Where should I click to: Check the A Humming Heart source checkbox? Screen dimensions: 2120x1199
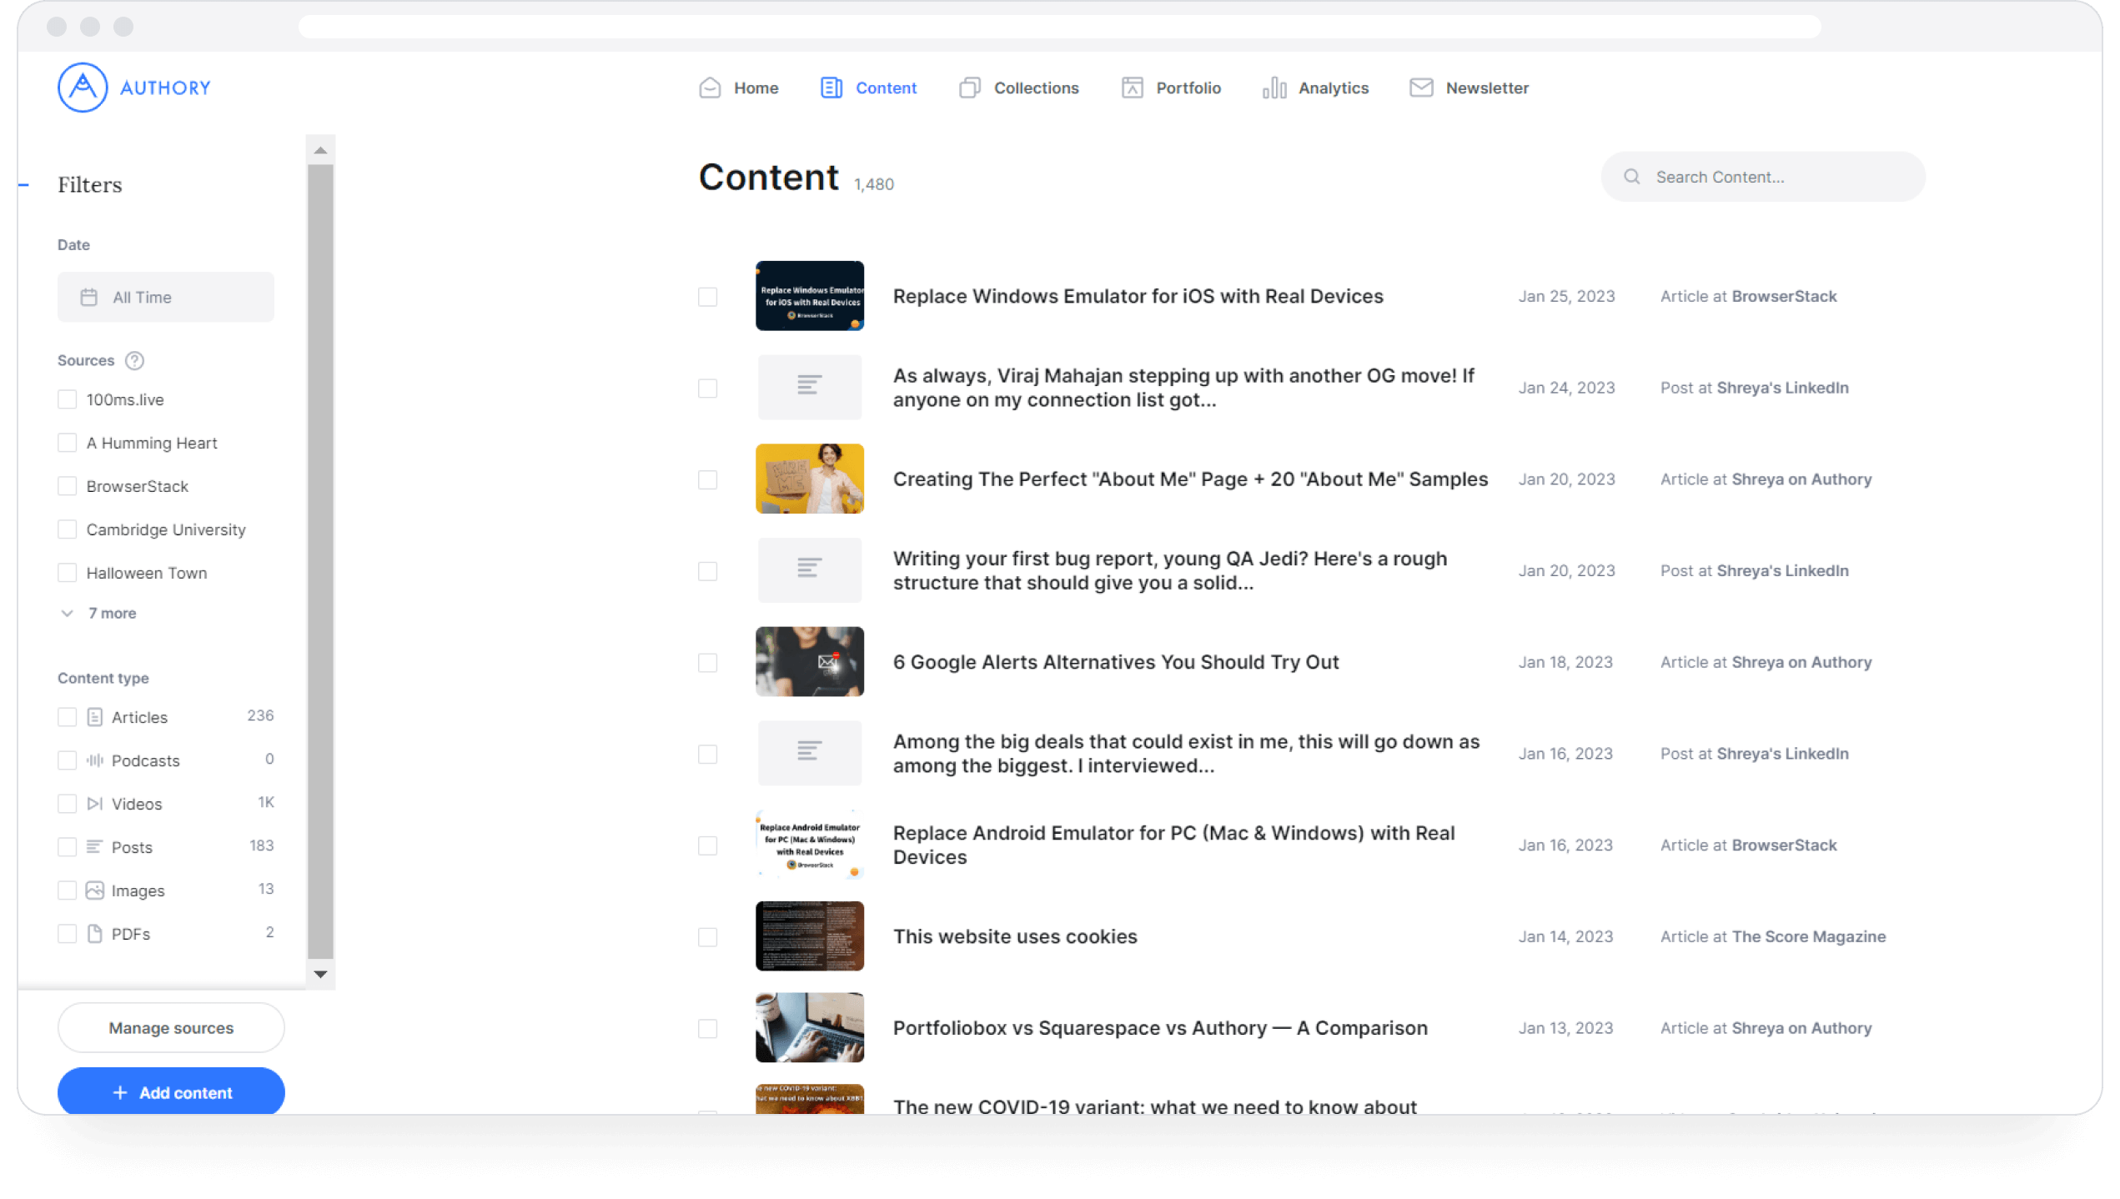67,443
